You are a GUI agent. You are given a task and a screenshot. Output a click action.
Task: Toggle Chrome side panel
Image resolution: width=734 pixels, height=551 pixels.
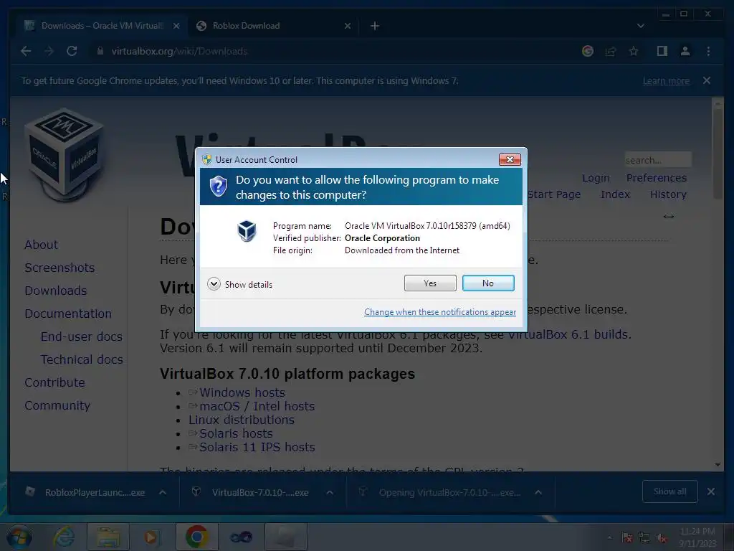[x=662, y=51]
